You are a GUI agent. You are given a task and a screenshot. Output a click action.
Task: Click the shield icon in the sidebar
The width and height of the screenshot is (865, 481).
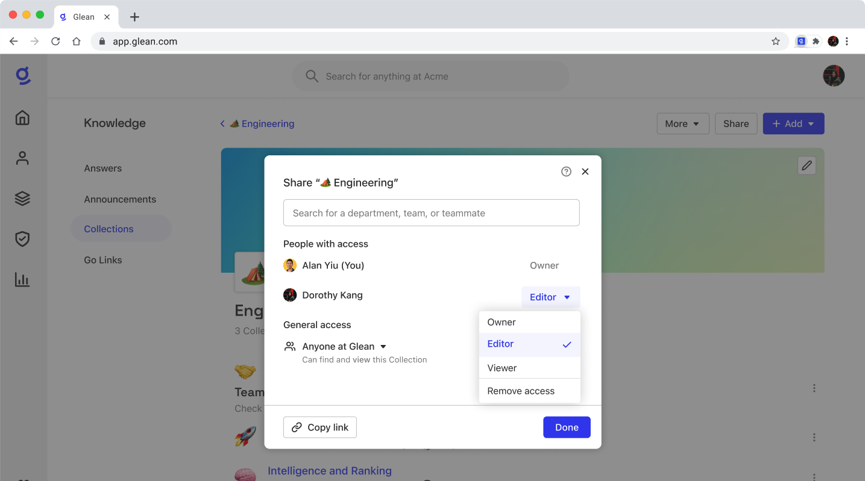pos(22,238)
